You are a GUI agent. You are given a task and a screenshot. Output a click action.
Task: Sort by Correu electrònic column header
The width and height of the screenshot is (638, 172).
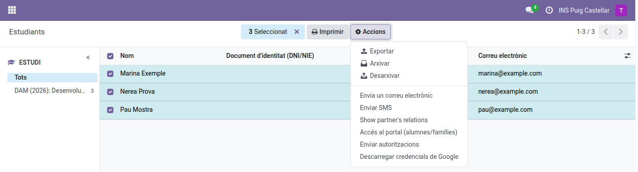[502, 56]
